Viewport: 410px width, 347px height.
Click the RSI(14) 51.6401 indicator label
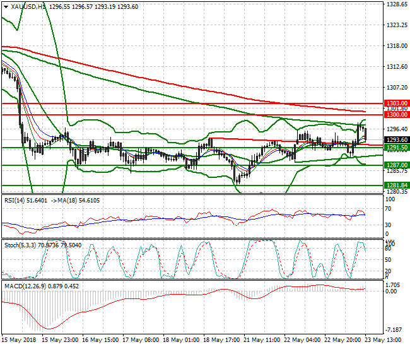tap(26, 201)
